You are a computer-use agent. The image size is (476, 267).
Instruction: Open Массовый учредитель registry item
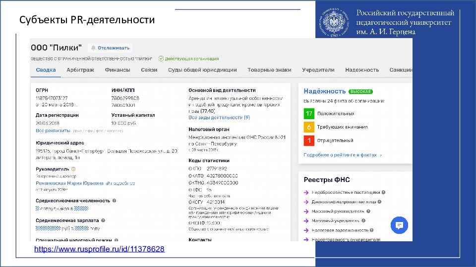pos(336,221)
